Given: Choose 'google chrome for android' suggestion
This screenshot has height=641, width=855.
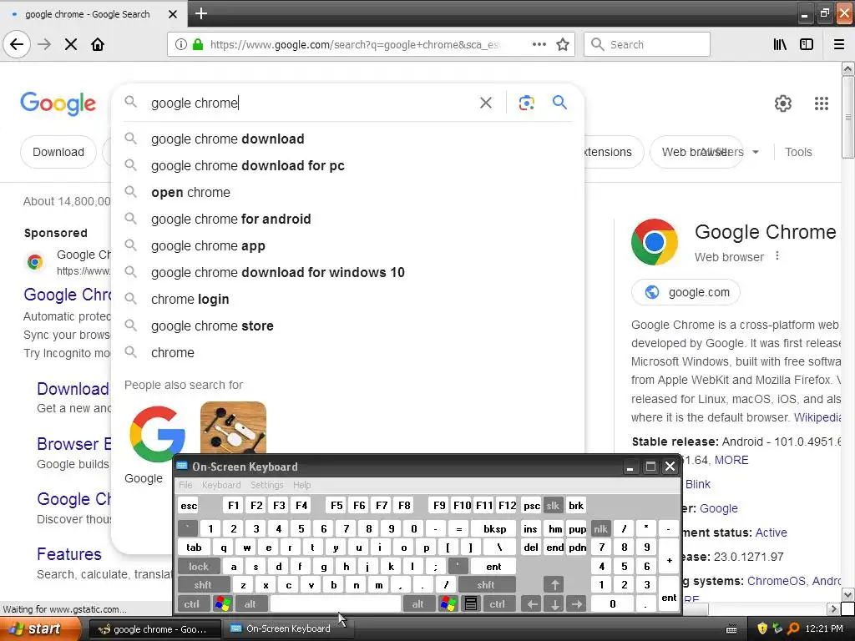Looking at the screenshot, I should (347, 220).
